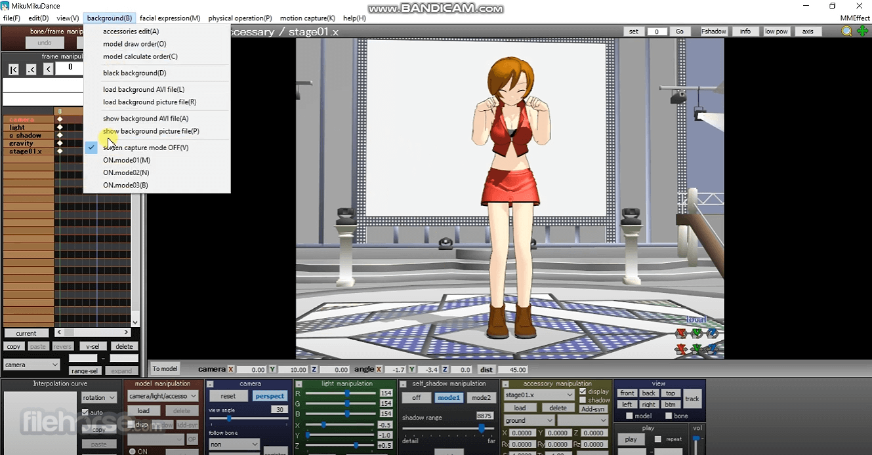Enable repeat checkbox in play panel
Screen dimensions: 872x455
658,439
